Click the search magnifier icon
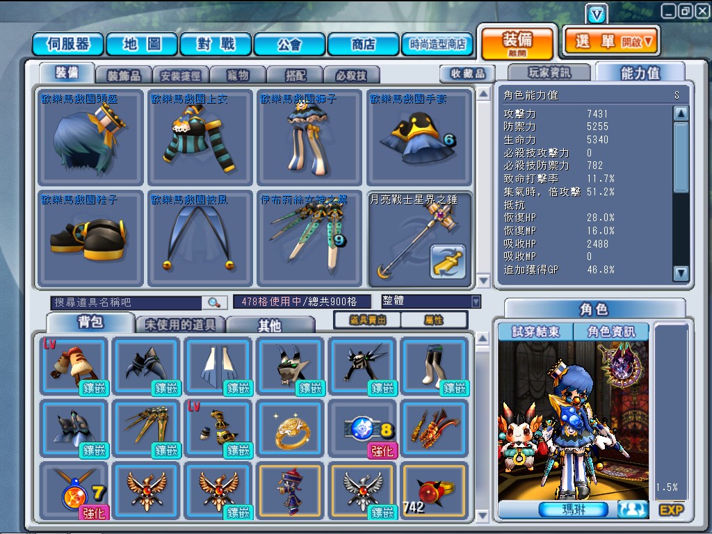 (213, 302)
